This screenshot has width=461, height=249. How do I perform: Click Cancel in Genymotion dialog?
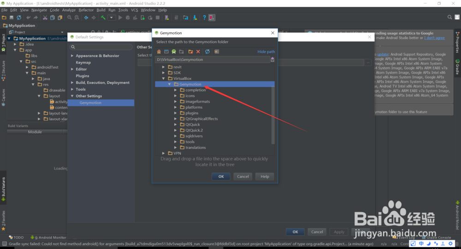(243, 176)
